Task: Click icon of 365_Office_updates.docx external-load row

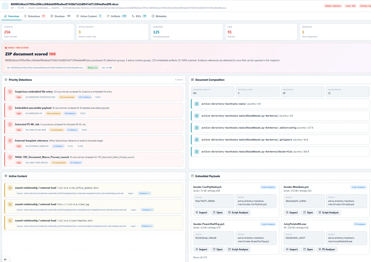Action: pyautogui.click(x=10, y=188)
